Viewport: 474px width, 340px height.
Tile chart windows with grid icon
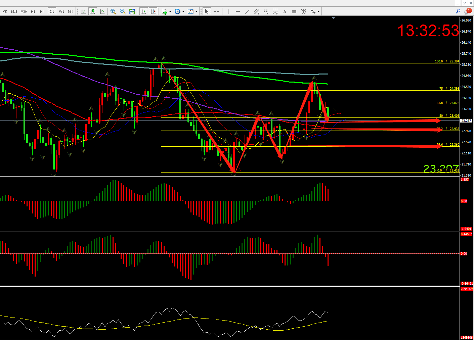point(132,11)
